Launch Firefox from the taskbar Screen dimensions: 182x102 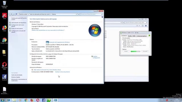click(x=32, y=100)
